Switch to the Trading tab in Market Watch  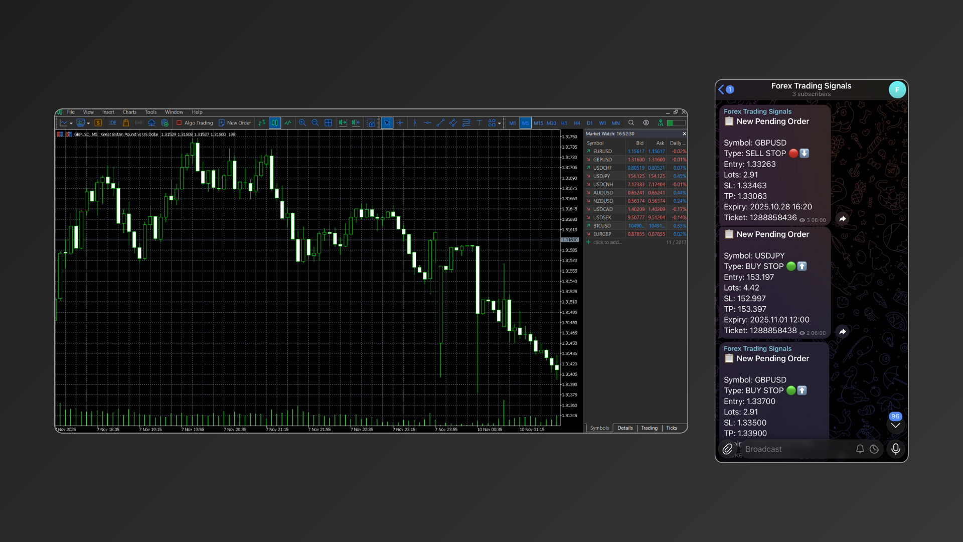pyautogui.click(x=649, y=428)
